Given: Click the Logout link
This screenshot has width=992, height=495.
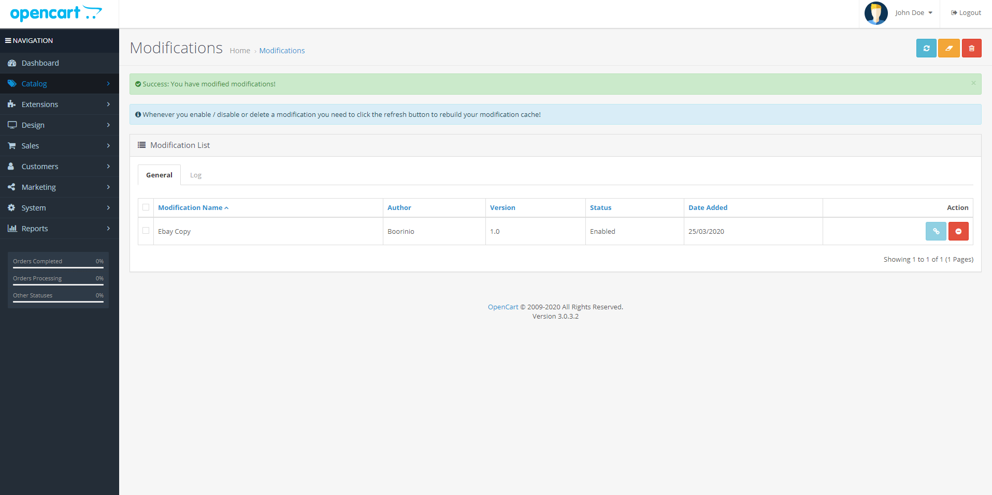Looking at the screenshot, I should 966,13.
